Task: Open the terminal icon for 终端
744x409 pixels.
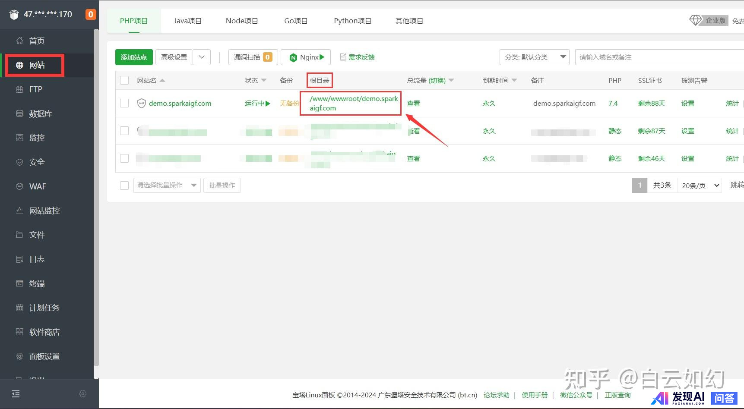Action: [x=19, y=283]
